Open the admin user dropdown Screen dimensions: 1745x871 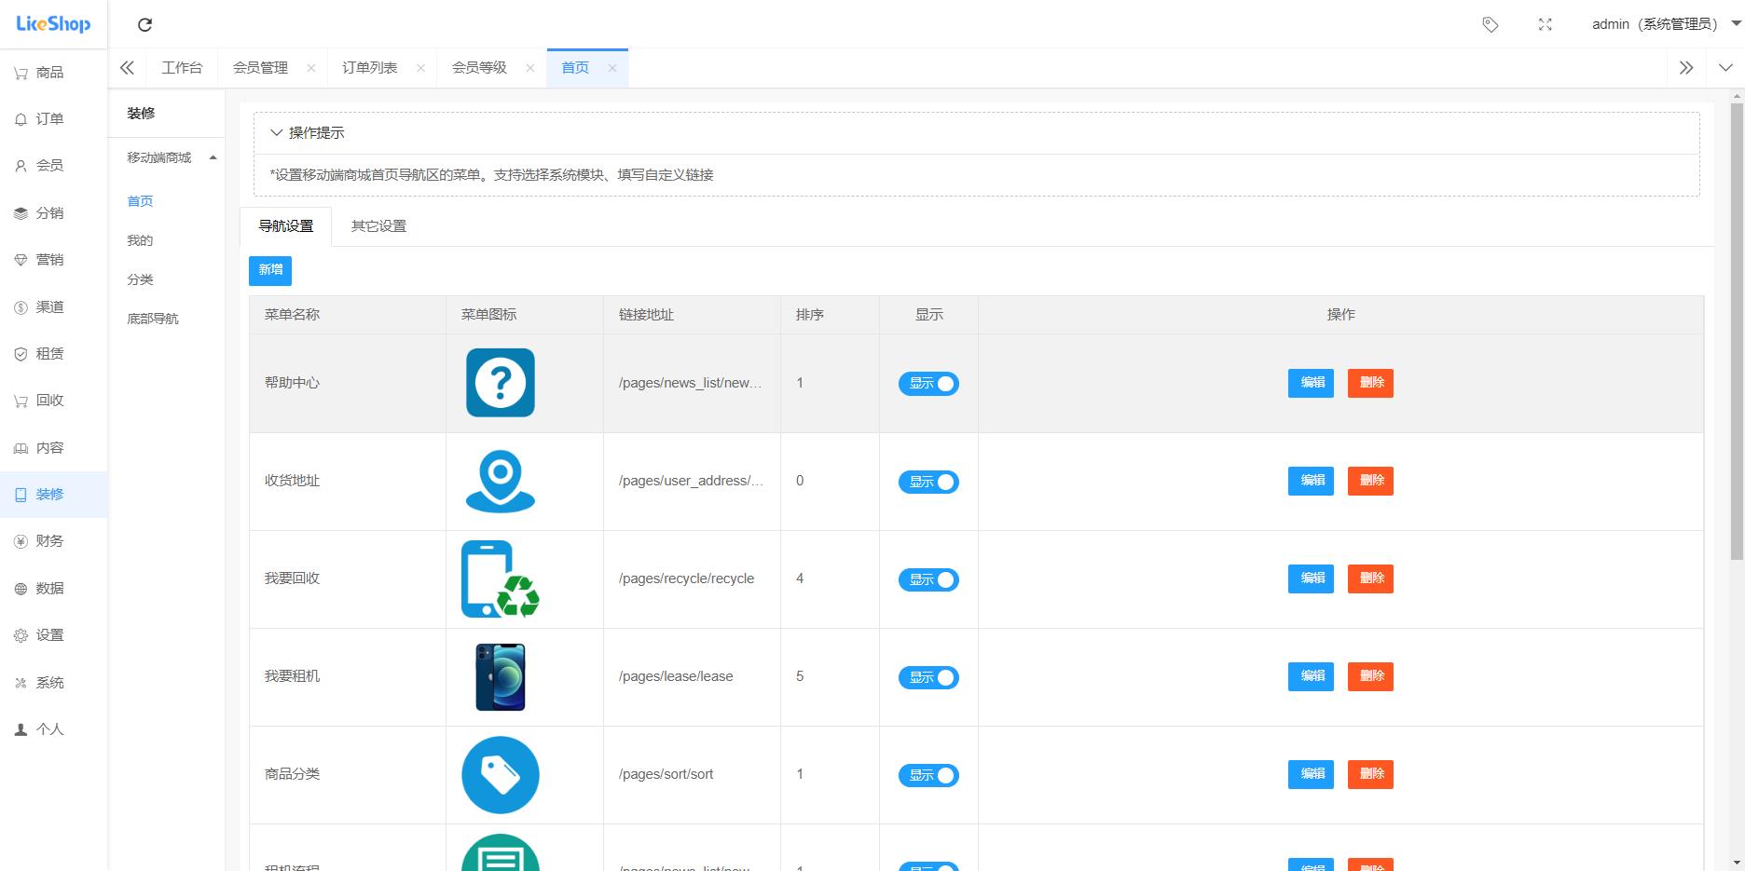(x=1664, y=24)
